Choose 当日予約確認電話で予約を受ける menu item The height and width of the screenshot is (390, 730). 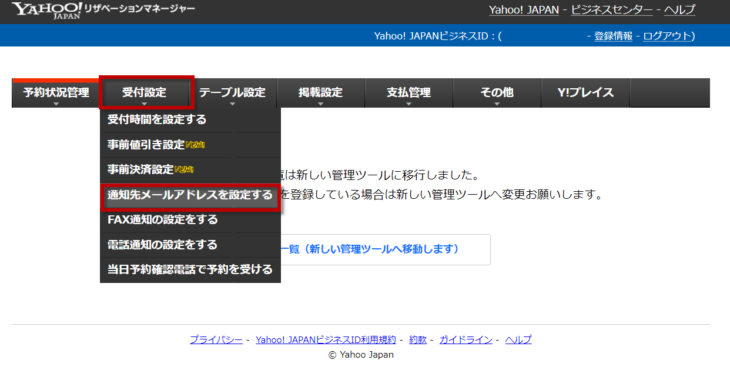(x=190, y=270)
